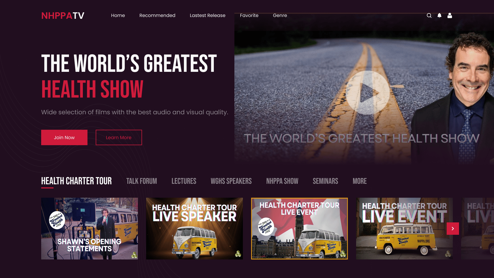Click the NHPPATV logo
This screenshot has width=494, height=278.
point(63,15)
